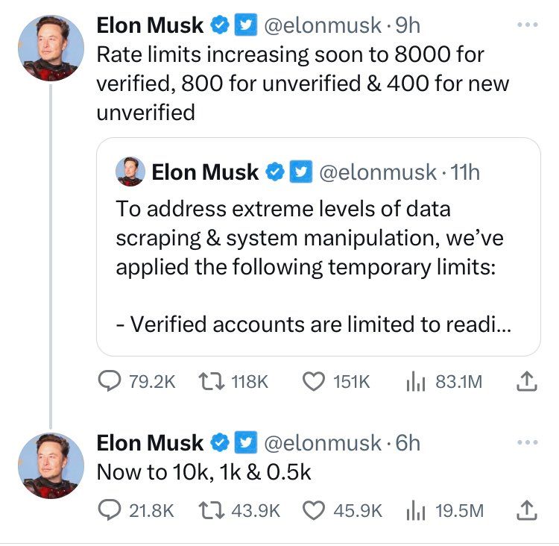Viewport: 559px width, 546px height.
Task: Reply to the 'Now to 10k' tweet
Action: (110, 510)
